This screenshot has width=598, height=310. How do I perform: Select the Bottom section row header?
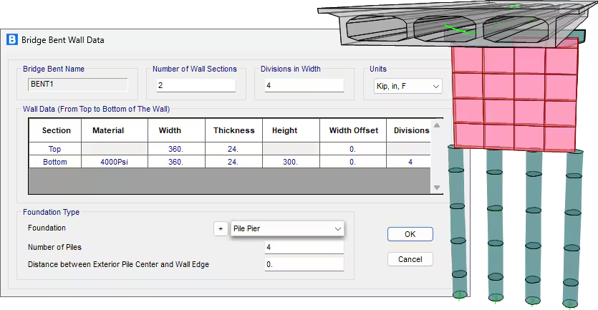click(x=55, y=162)
